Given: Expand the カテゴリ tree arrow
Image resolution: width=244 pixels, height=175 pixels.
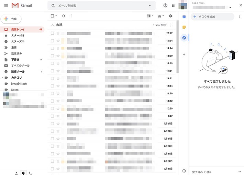Looking at the screenshot, I should pyautogui.click(x=2, y=78).
